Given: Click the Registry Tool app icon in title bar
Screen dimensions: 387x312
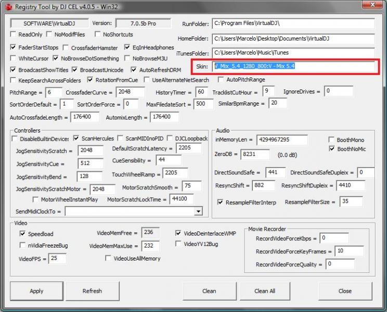Looking at the screenshot, I should [9, 7].
